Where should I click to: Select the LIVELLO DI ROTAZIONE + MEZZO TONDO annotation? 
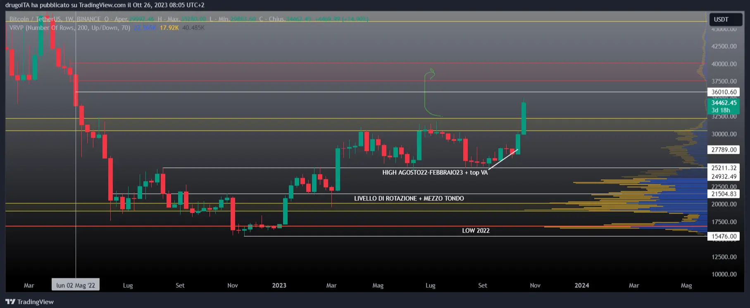(x=409, y=198)
